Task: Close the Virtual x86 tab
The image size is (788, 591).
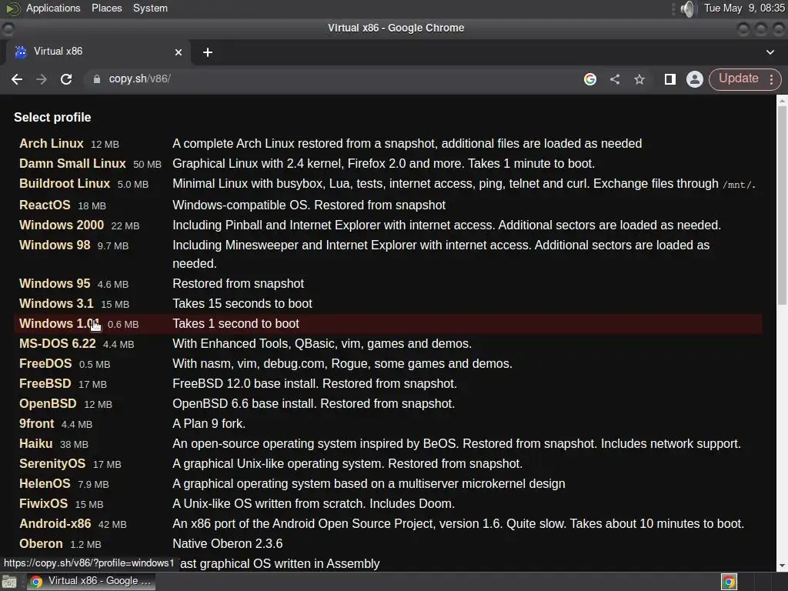Action: pos(179,52)
